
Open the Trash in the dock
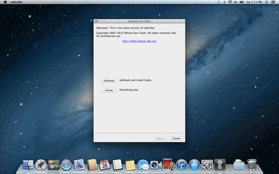[x=252, y=164]
